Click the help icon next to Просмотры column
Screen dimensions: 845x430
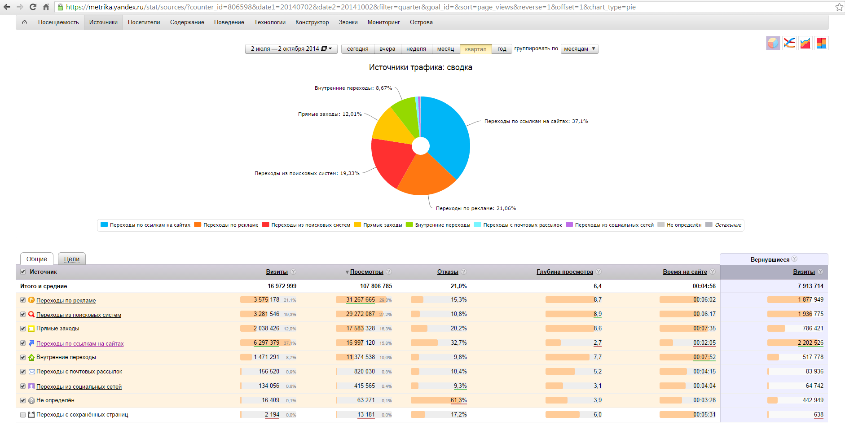[389, 272]
